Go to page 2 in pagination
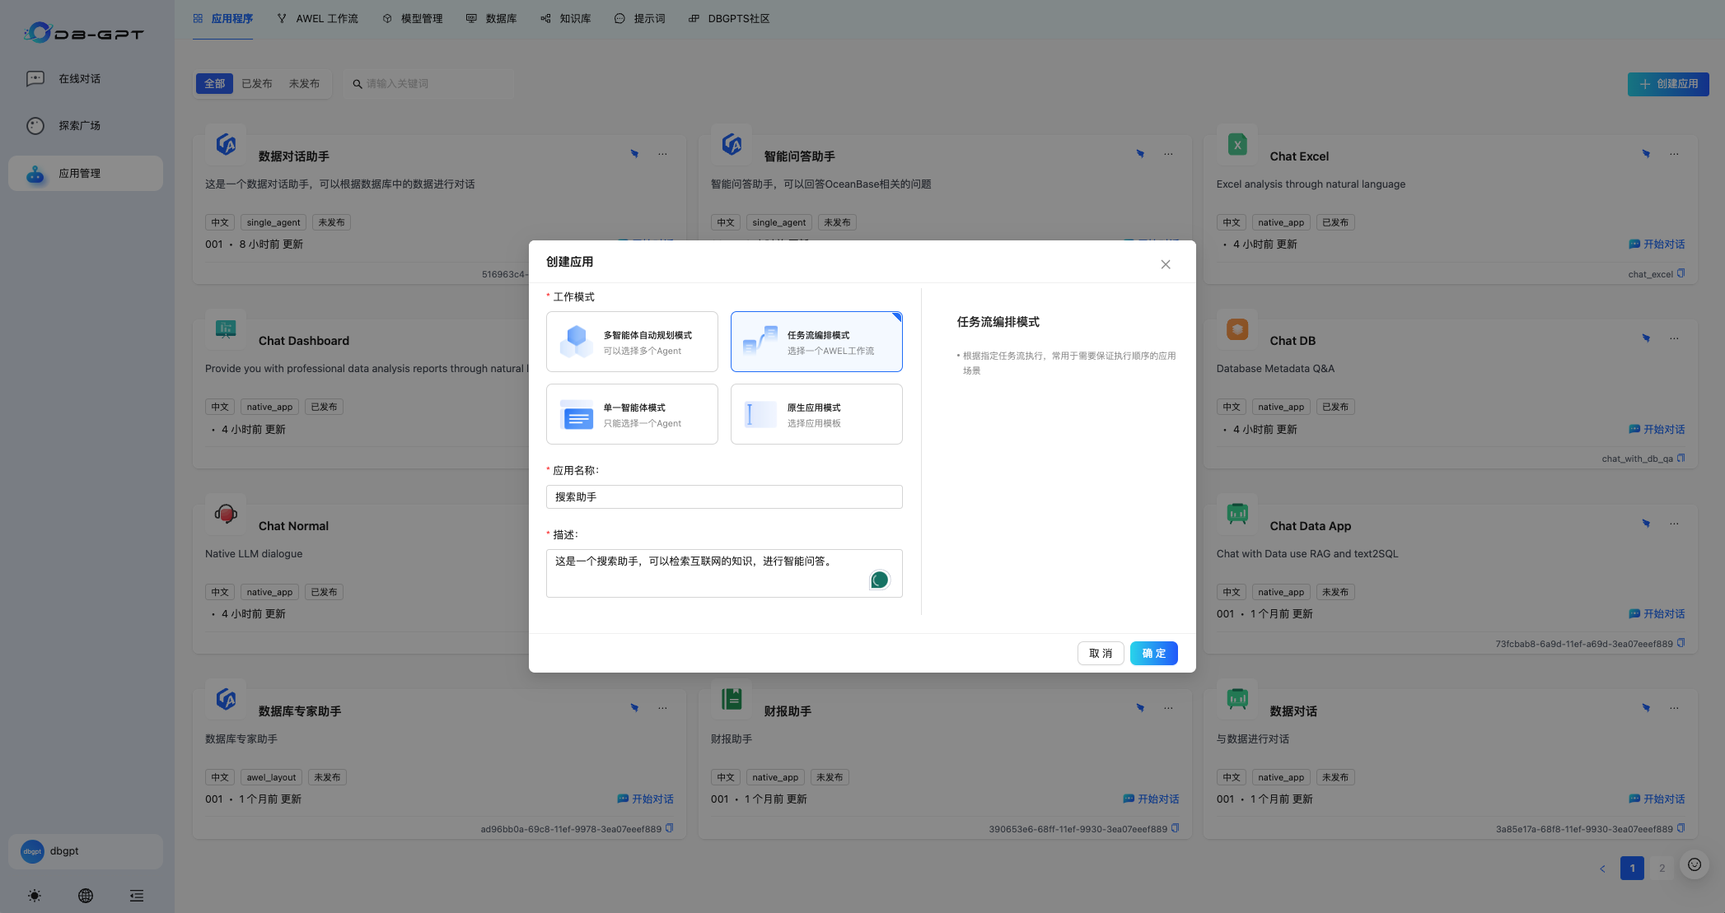 [x=1662, y=868]
